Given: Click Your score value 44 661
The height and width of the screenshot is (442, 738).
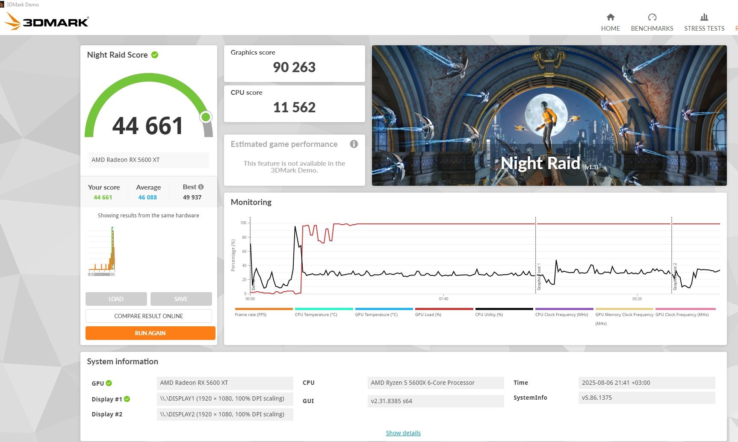Looking at the screenshot, I should (x=103, y=197).
